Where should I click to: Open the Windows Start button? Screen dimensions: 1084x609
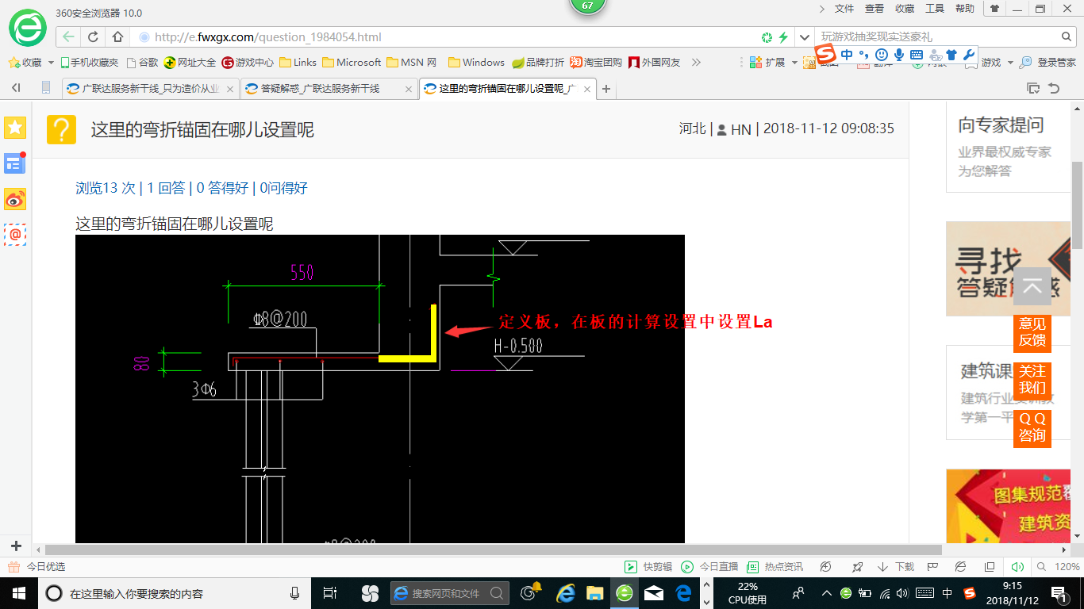[x=17, y=592]
